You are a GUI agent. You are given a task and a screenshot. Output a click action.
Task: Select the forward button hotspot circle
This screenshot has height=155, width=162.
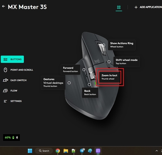[84, 70]
